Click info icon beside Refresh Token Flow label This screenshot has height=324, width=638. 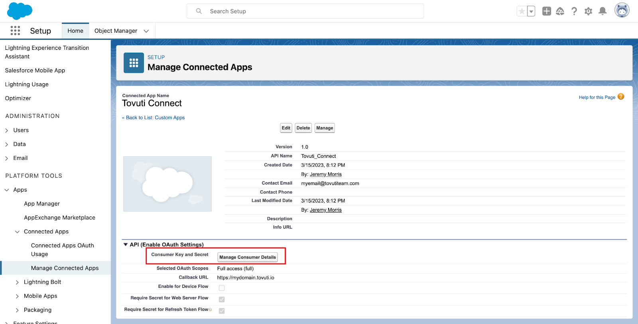tap(210, 310)
